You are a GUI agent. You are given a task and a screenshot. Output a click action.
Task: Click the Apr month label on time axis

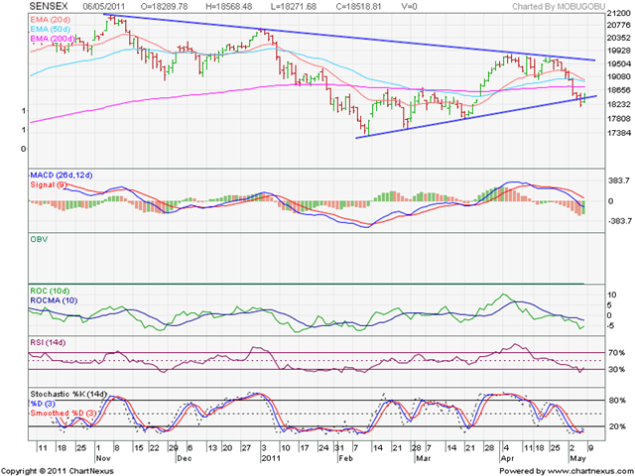507,458
